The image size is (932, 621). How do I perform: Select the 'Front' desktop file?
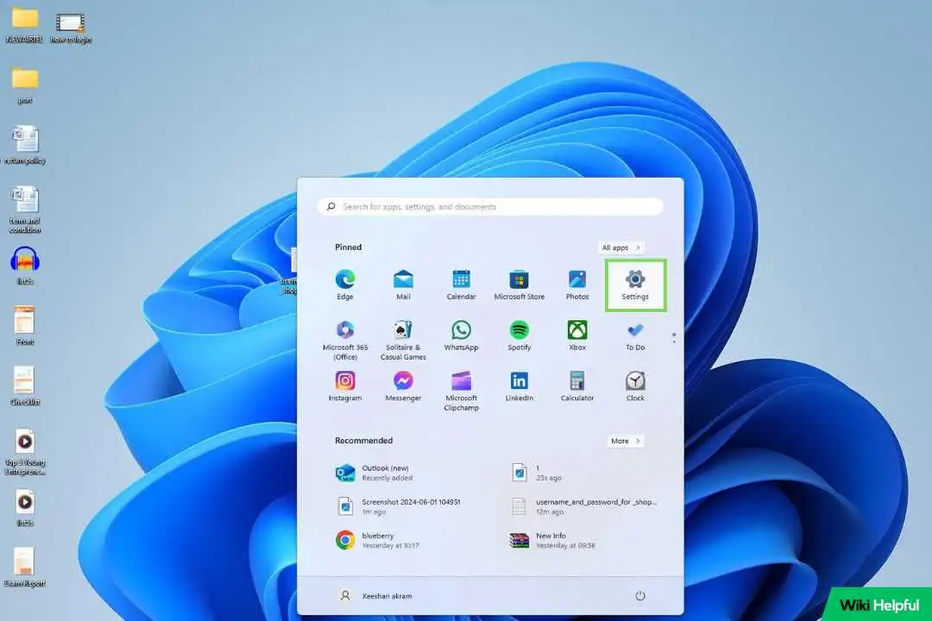pyautogui.click(x=25, y=326)
